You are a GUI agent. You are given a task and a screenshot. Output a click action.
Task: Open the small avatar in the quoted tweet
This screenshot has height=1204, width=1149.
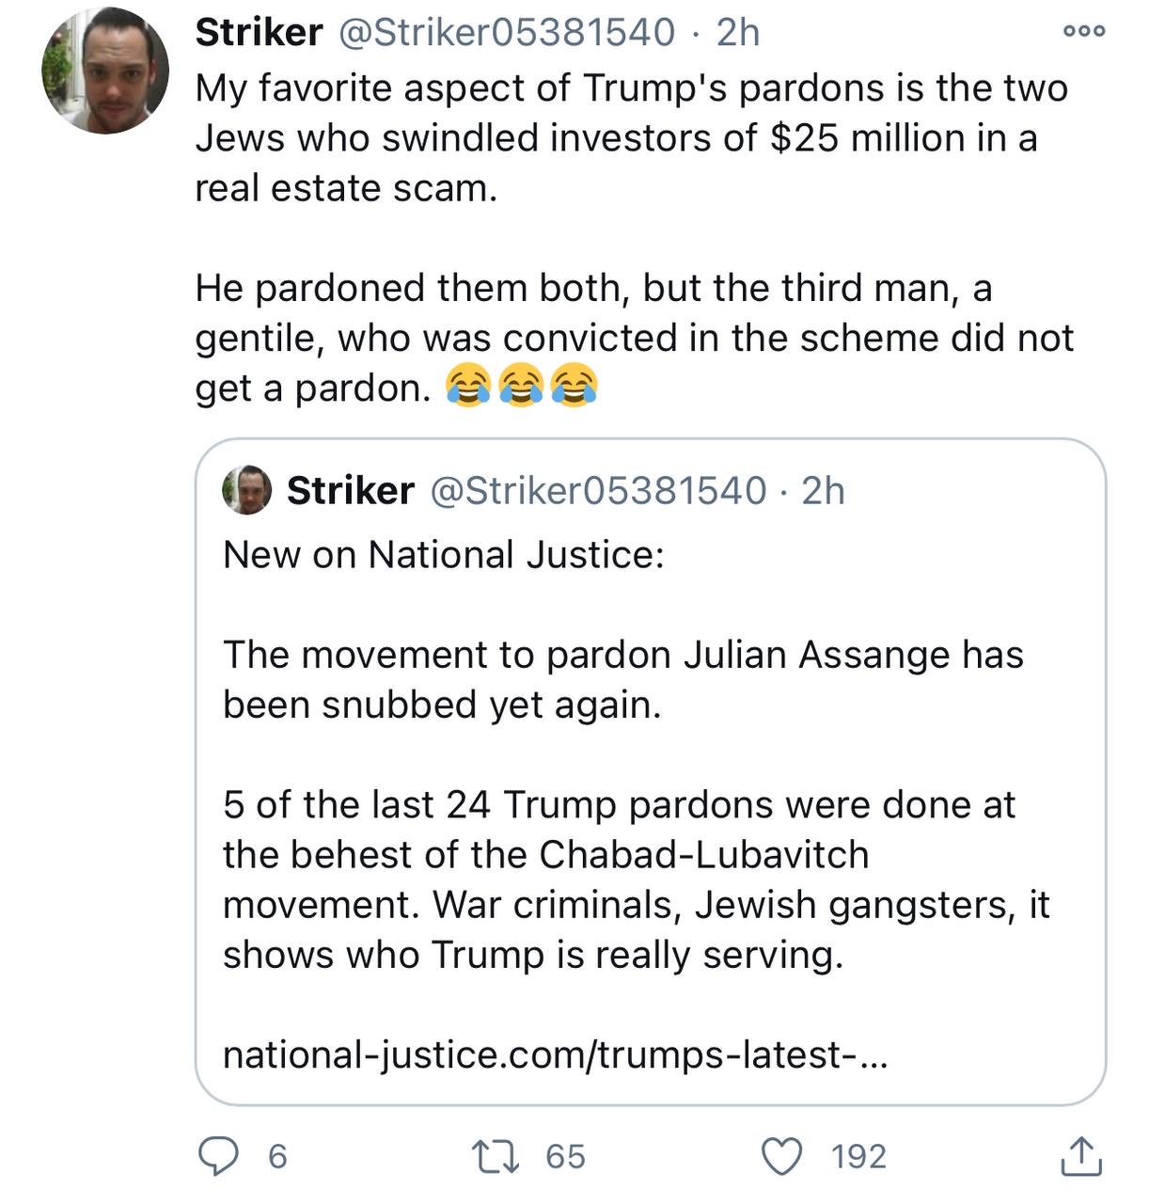pos(247,490)
